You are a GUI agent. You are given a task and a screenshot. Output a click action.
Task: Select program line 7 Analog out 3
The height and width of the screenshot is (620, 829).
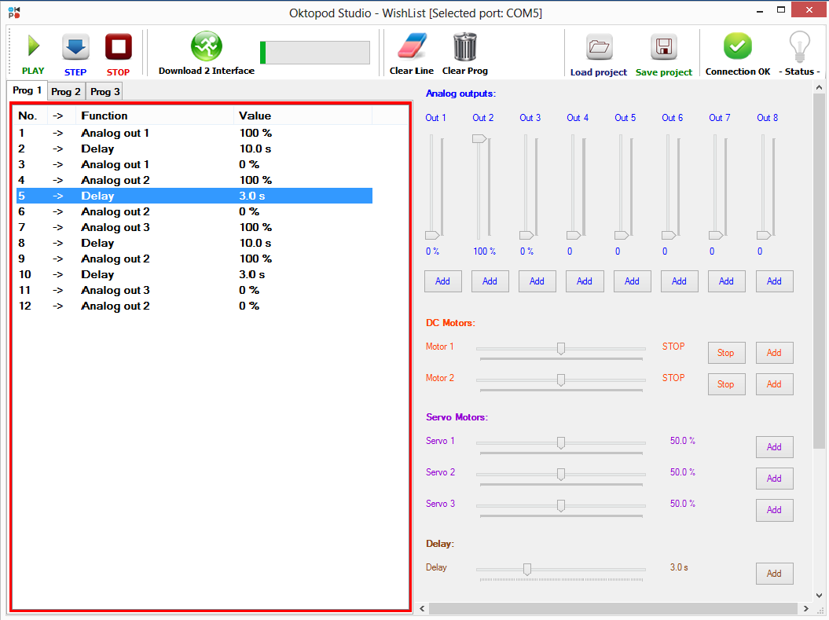click(x=115, y=227)
